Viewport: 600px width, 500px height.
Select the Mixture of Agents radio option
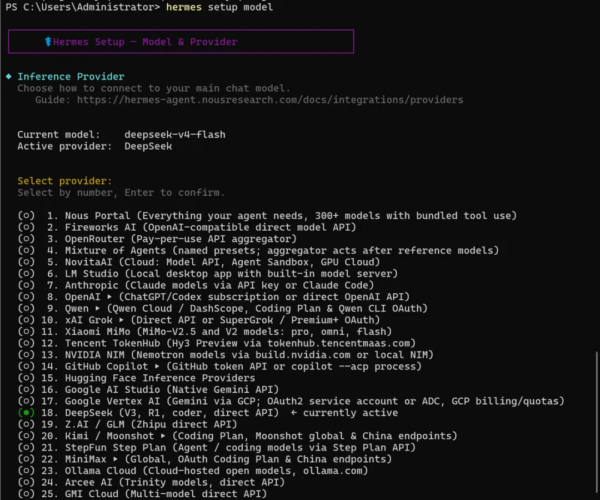26,250
